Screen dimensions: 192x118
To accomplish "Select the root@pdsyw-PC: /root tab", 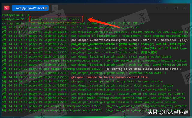I will 30,8.
